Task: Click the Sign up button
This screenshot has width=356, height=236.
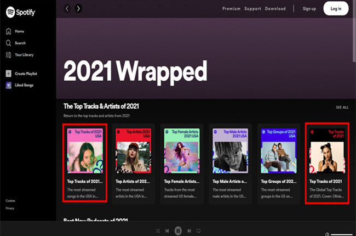Action: click(309, 9)
